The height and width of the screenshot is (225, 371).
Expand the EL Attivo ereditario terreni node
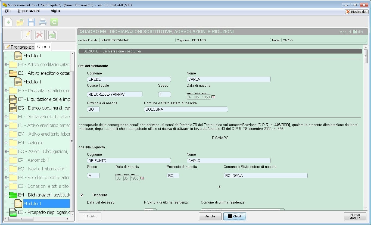click(6, 126)
